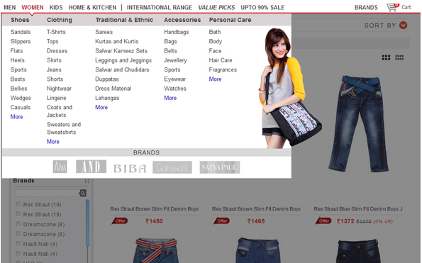Select Handbags under Accessories
The width and height of the screenshot is (422, 263).
point(177,32)
